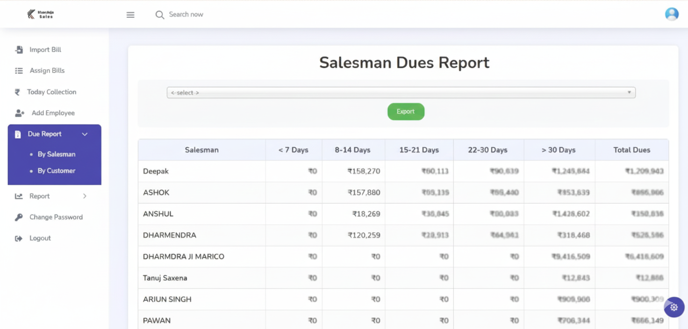
Task: Select By Salesman submenu item
Action: pyautogui.click(x=56, y=154)
